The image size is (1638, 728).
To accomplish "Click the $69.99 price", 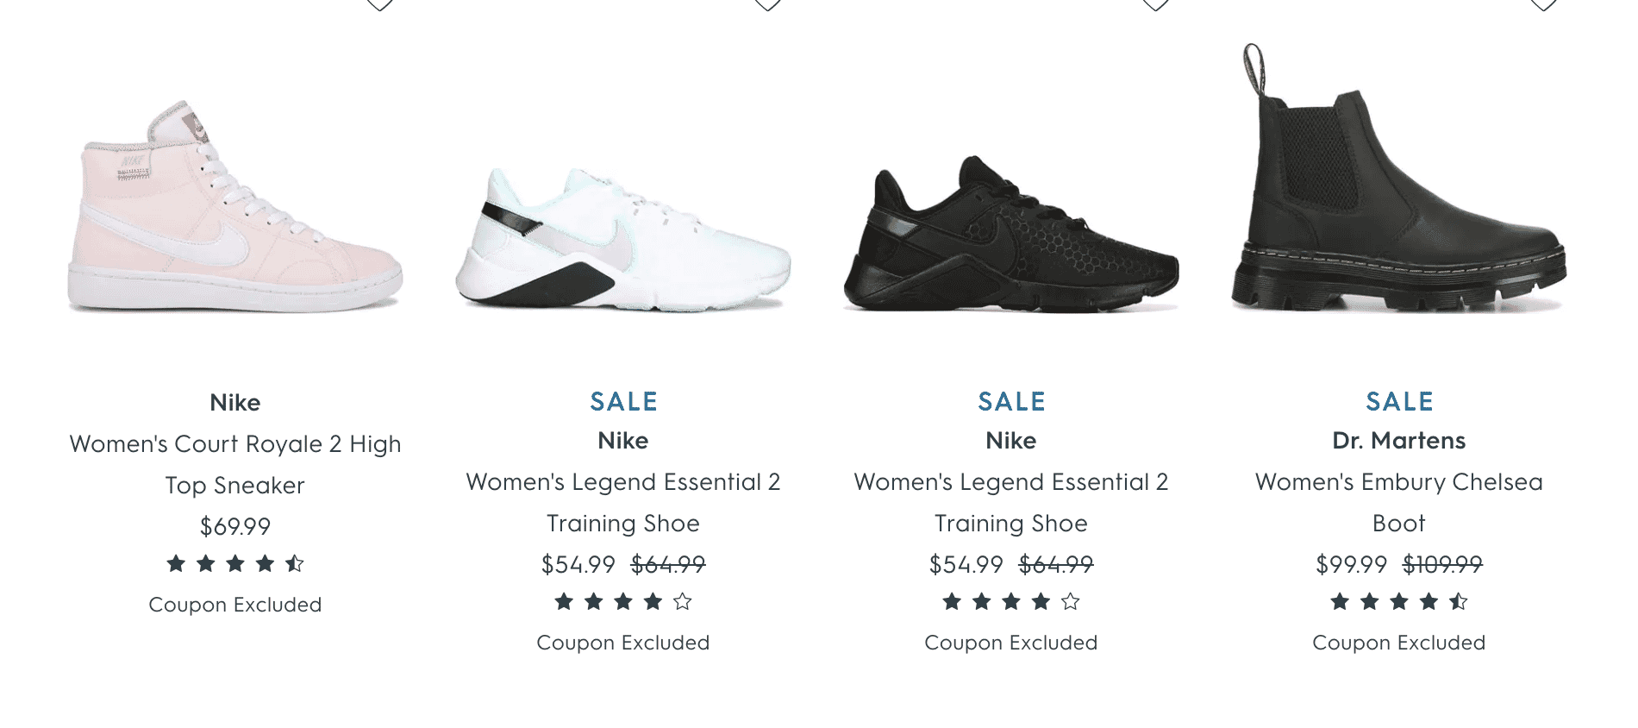I will pos(235,526).
